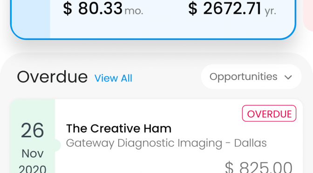Click the Nov month label
The width and height of the screenshot is (313, 173).
point(33,153)
